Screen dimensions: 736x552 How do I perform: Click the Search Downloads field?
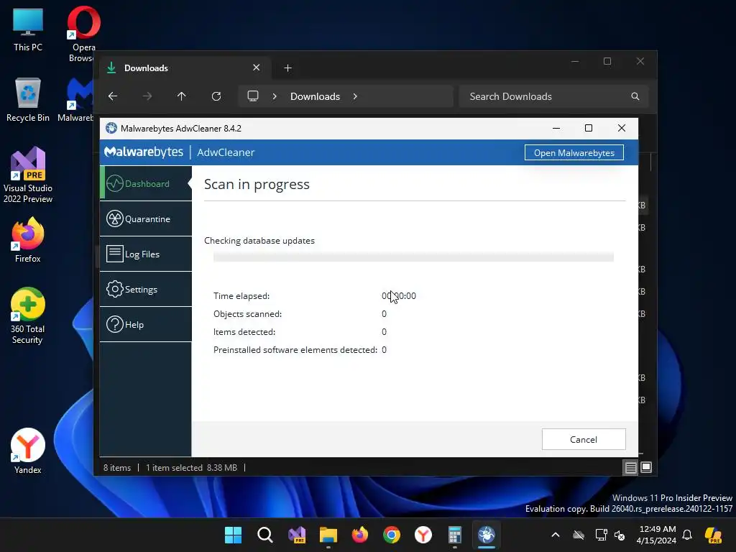coord(554,96)
